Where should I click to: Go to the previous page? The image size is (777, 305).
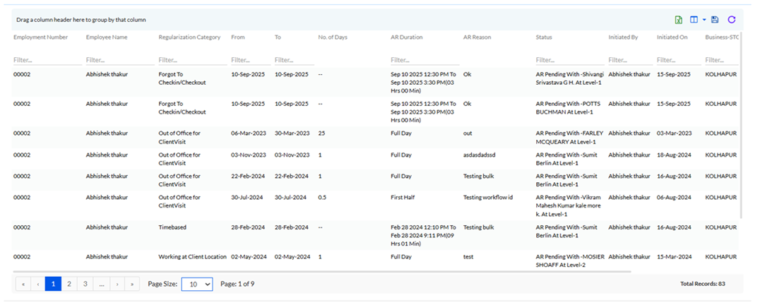37,284
